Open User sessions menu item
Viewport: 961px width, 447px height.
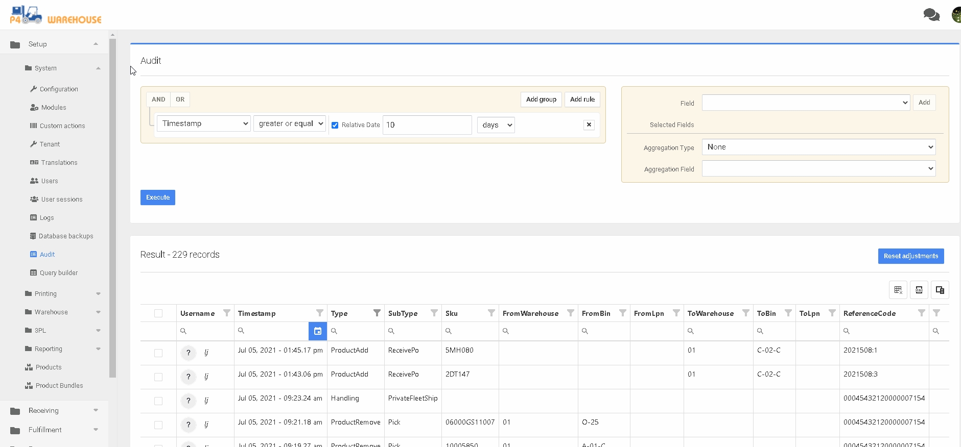click(61, 200)
